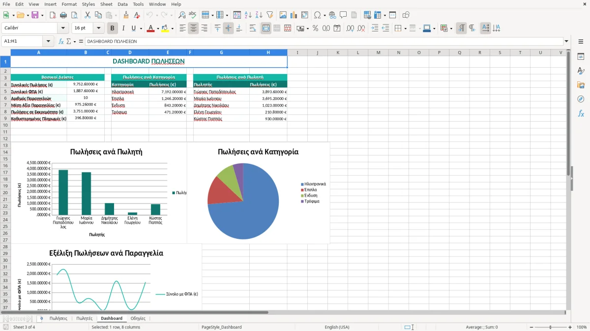
Task: Toggle Underline formatting
Action: 134,28
